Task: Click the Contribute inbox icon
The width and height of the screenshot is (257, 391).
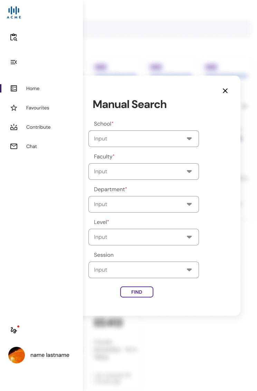Action: point(14,127)
